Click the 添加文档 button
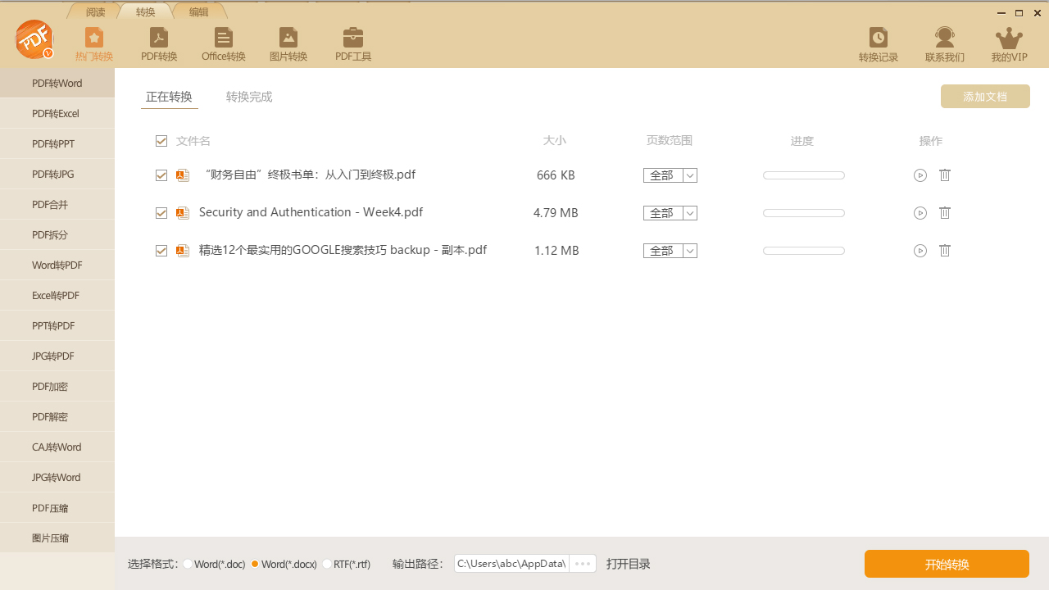1049x590 pixels. pos(985,96)
